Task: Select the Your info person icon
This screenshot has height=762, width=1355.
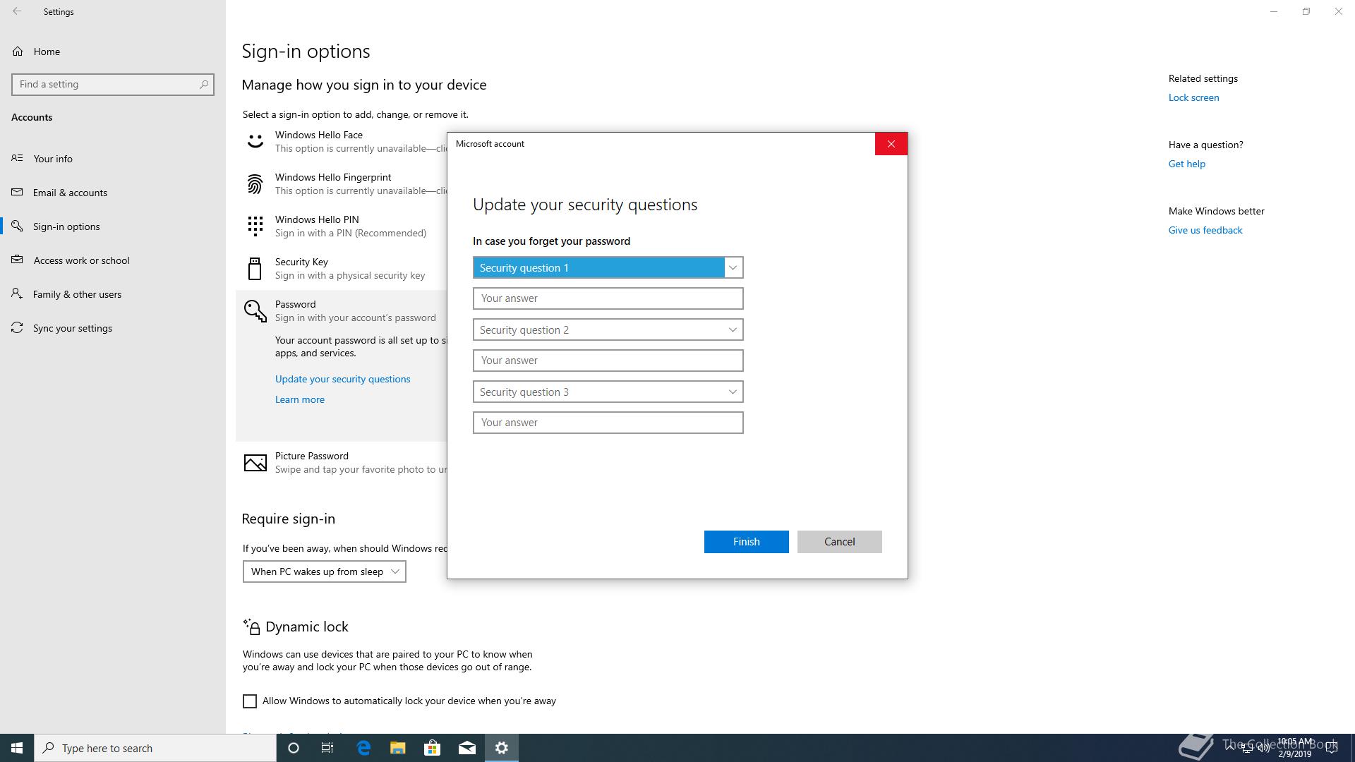Action: point(17,158)
